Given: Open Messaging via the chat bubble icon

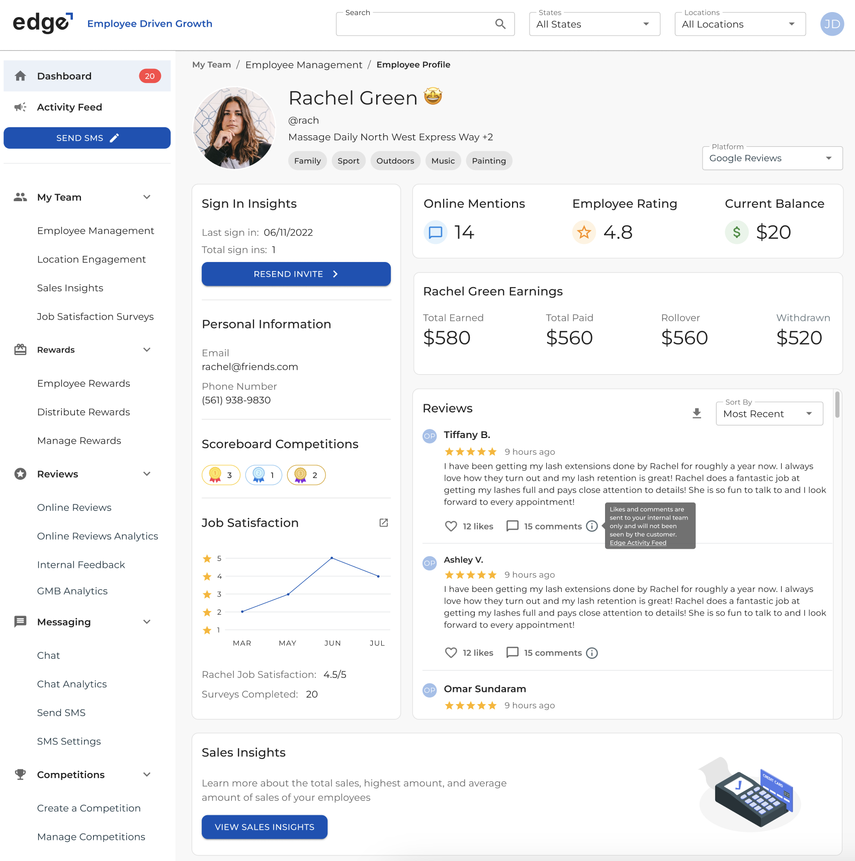Looking at the screenshot, I should [20, 622].
